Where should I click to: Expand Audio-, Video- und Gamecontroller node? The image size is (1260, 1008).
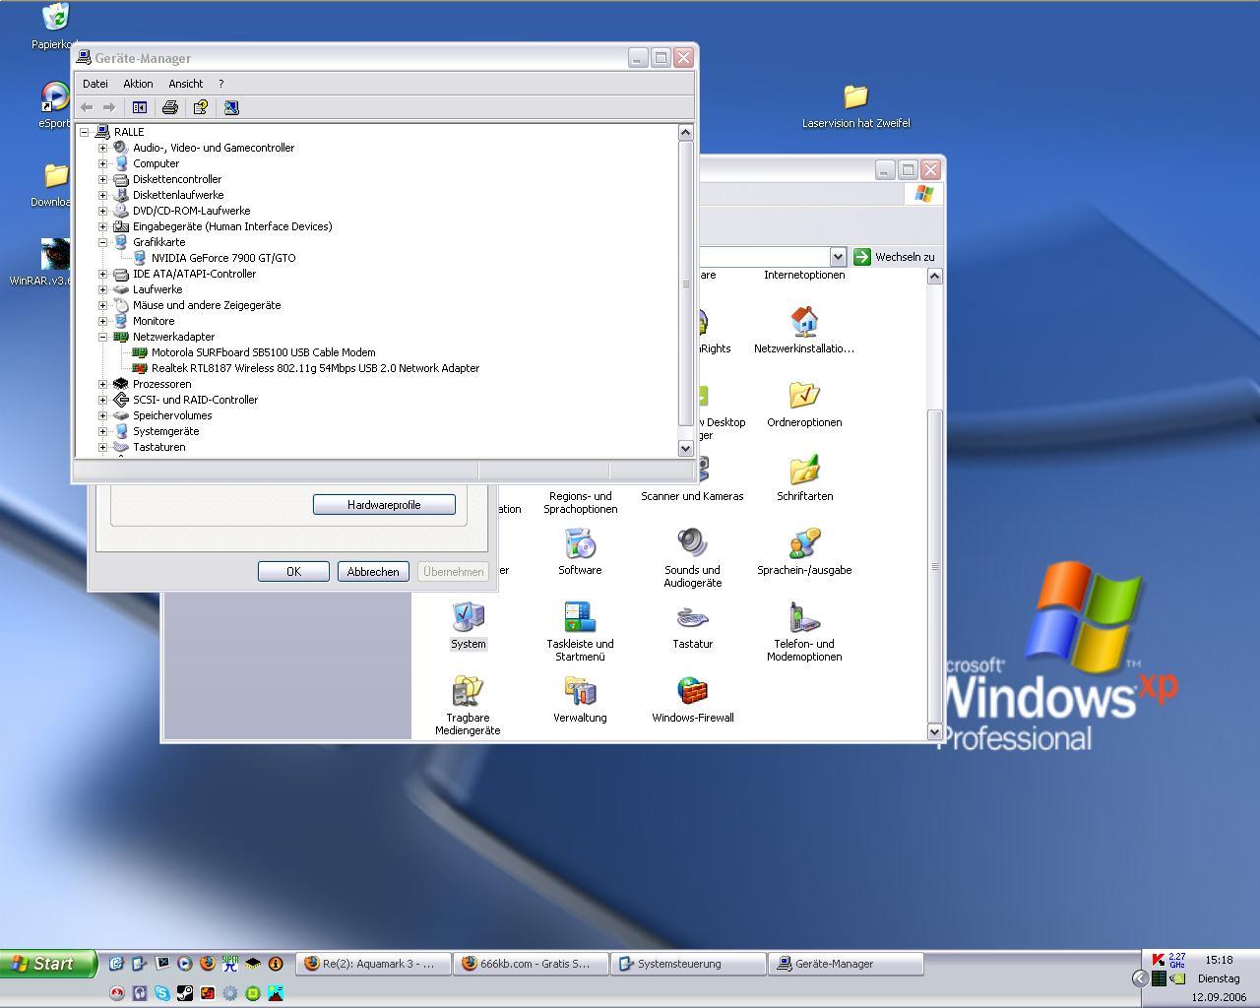(x=102, y=148)
